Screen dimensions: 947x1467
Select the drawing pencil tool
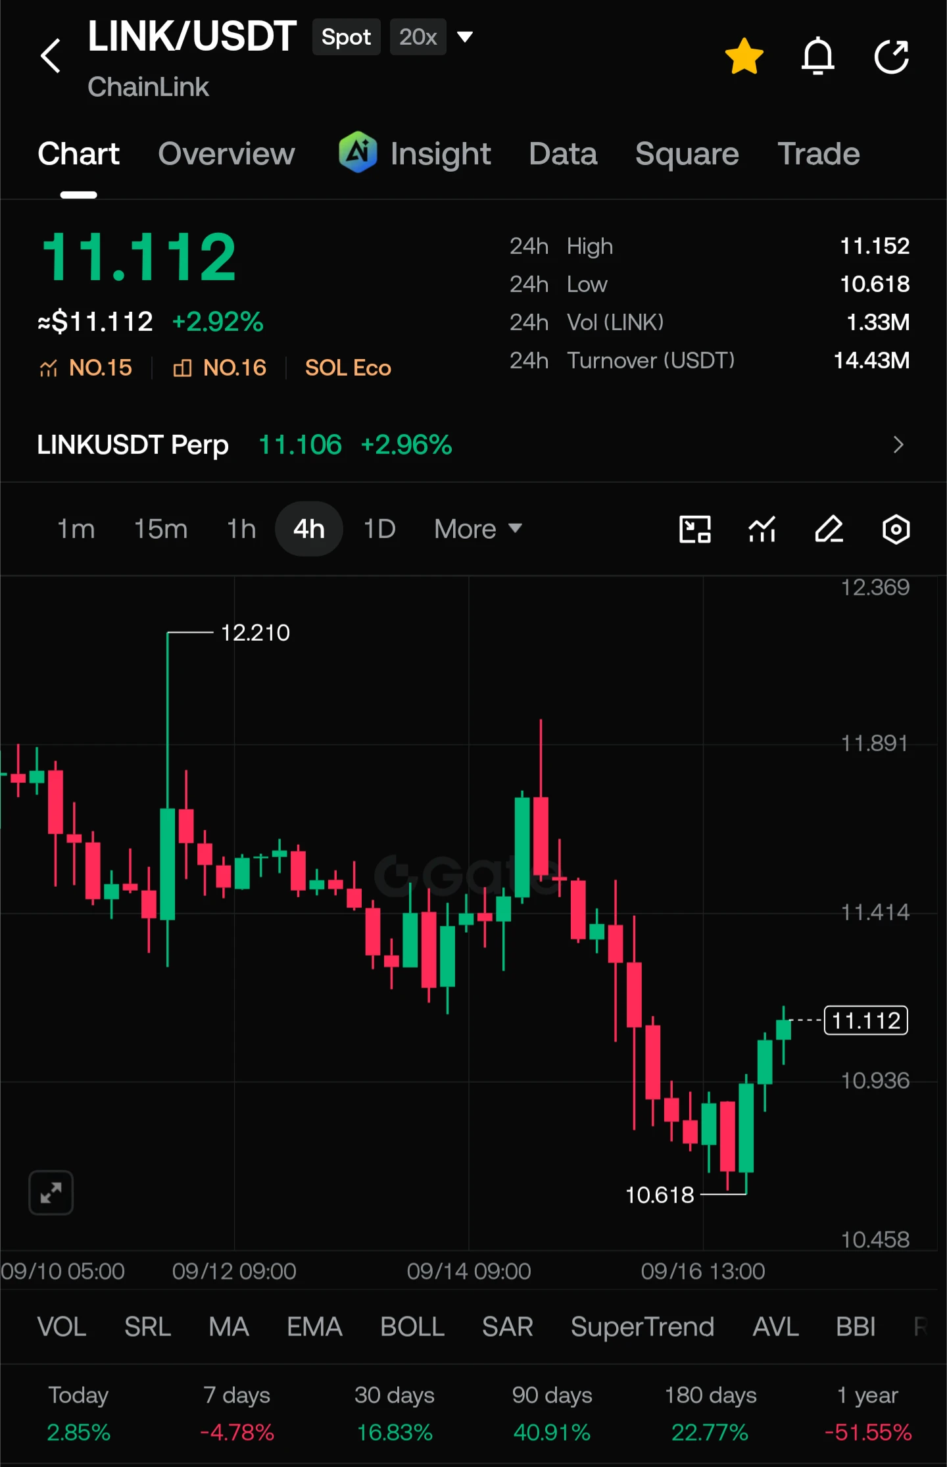(829, 529)
